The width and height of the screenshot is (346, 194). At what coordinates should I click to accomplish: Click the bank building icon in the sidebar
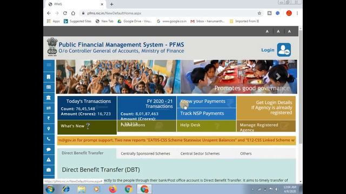click(49, 98)
